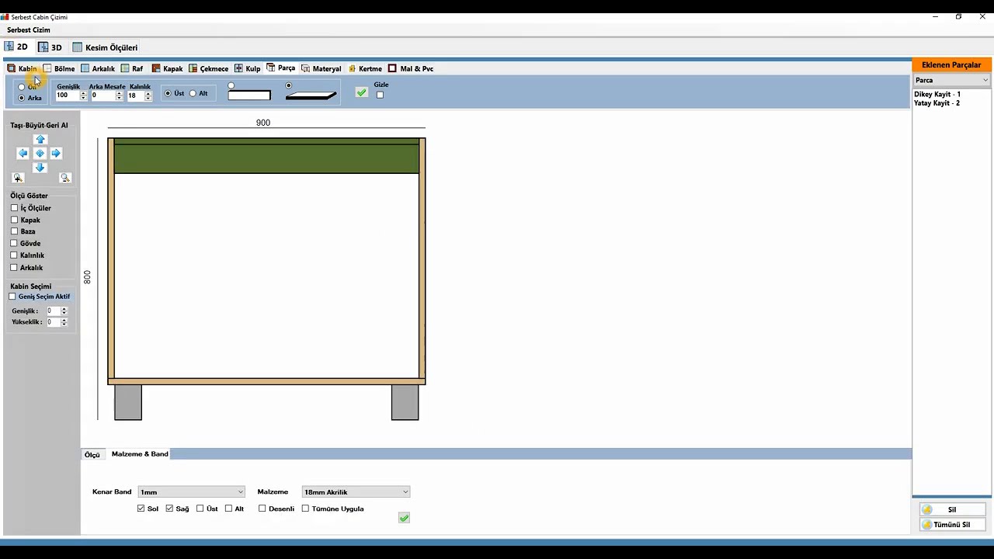Click the Kalınlık stepper arrows
This screenshot has width=994, height=559.
148,95
